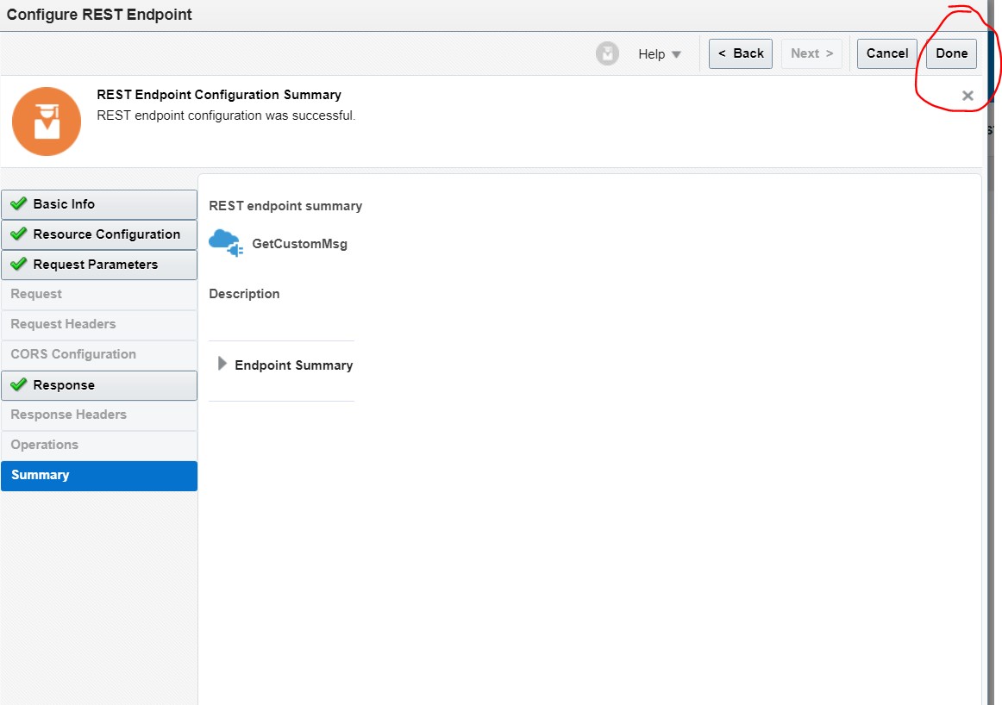Image resolution: width=1002 pixels, height=705 pixels.
Task: Go back using the Back button
Action: tap(740, 53)
